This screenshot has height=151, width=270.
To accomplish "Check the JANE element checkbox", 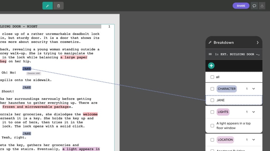I will click(x=212, y=100).
